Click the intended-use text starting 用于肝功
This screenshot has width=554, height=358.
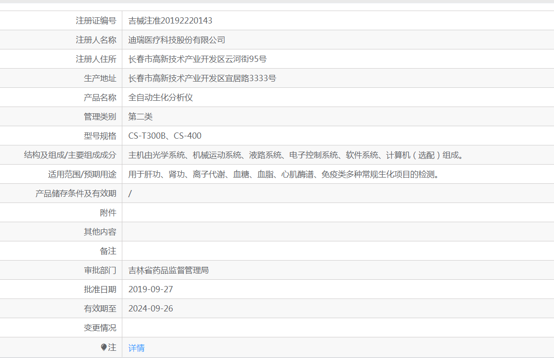pos(283,174)
